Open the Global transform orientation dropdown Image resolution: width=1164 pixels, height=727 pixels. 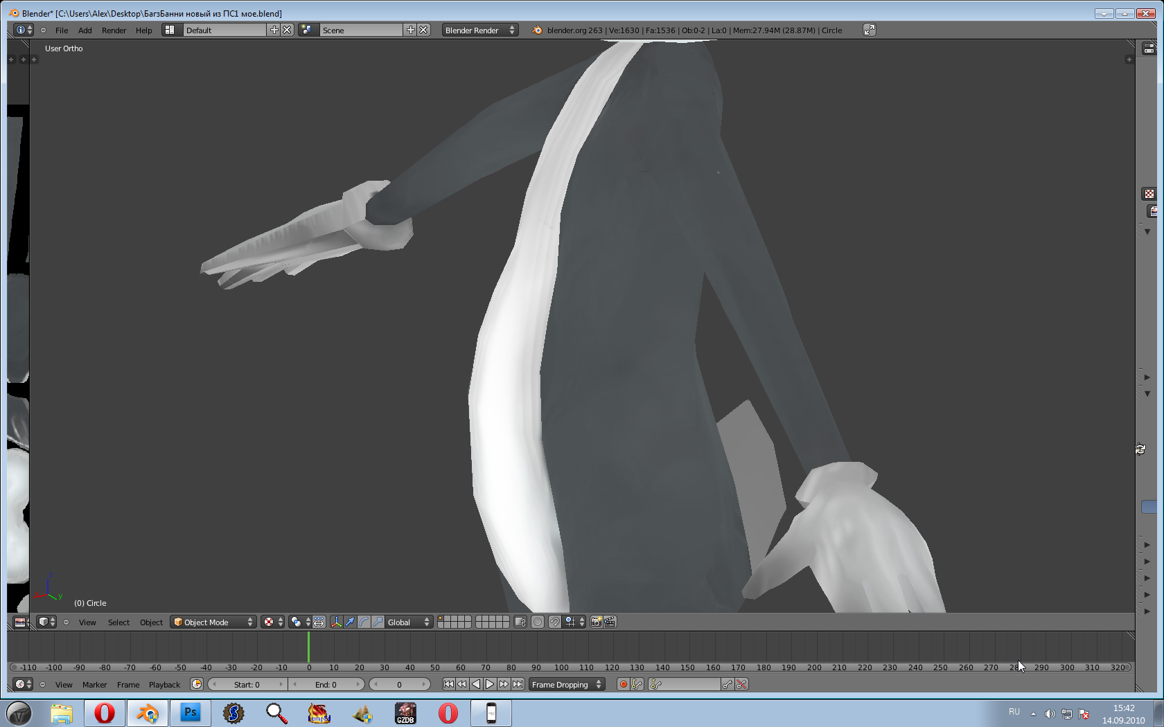click(409, 622)
